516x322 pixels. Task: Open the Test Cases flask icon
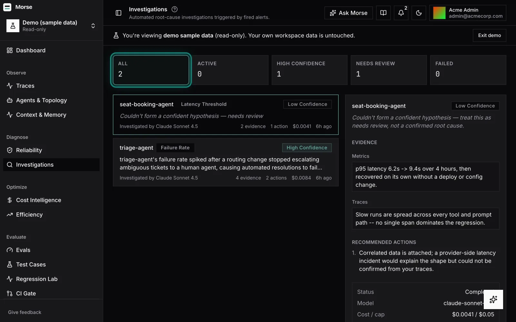click(10, 264)
